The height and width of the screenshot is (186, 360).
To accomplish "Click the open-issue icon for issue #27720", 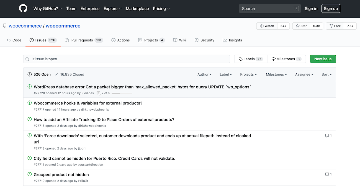I will click(x=30, y=87).
